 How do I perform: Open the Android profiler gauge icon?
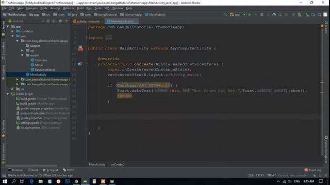274,15
